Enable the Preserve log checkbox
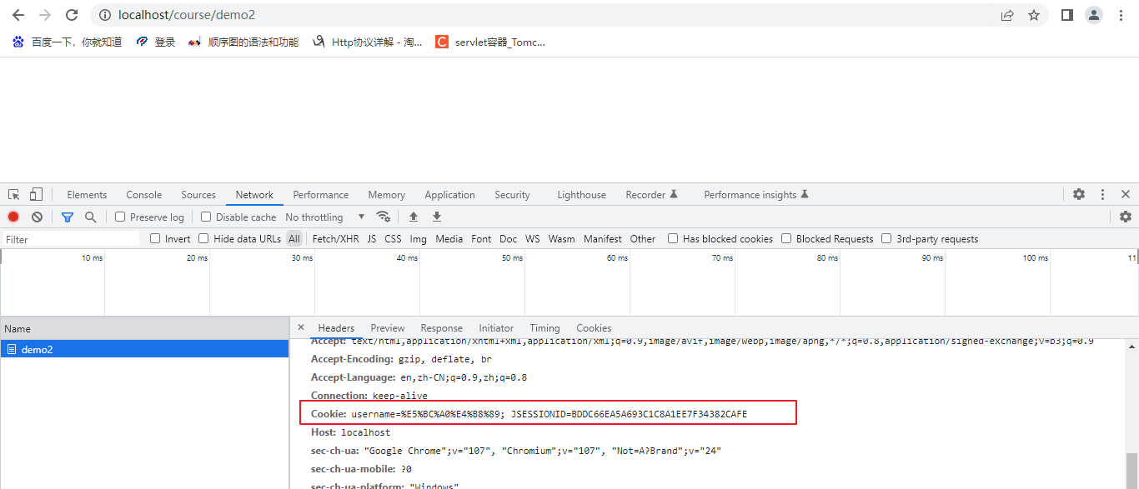The image size is (1139, 489). (120, 217)
